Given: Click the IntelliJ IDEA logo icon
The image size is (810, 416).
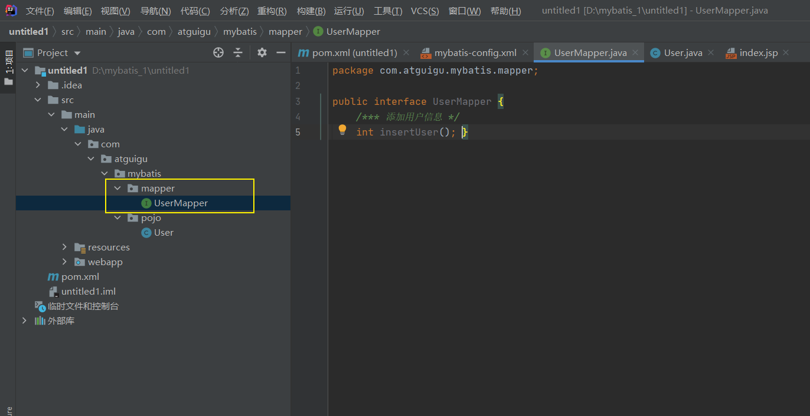Looking at the screenshot, I should click(x=11, y=10).
